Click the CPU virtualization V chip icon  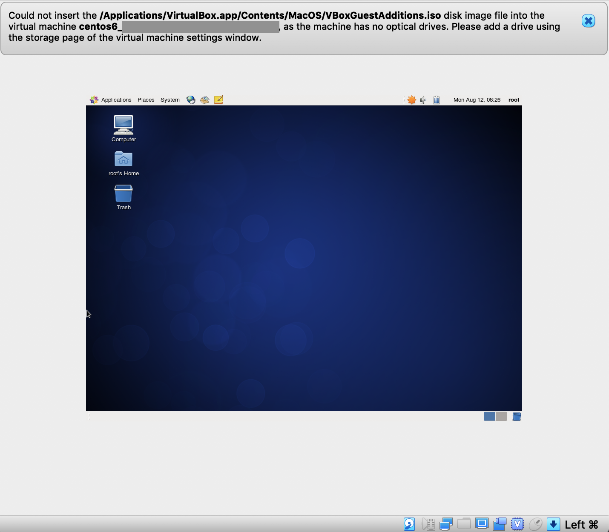tap(517, 524)
